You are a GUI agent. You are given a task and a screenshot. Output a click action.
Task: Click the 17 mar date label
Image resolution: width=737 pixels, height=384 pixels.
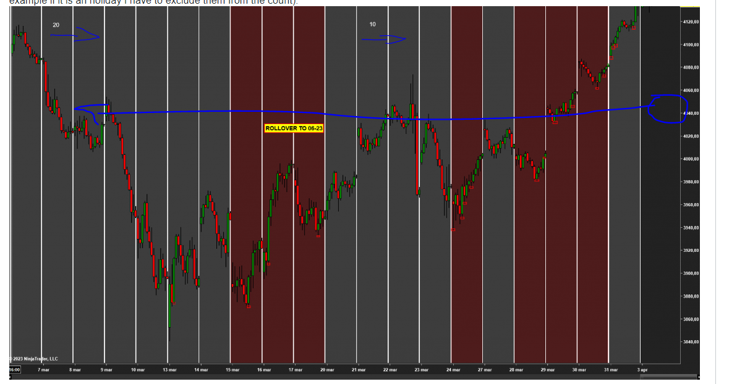(x=296, y=370)
